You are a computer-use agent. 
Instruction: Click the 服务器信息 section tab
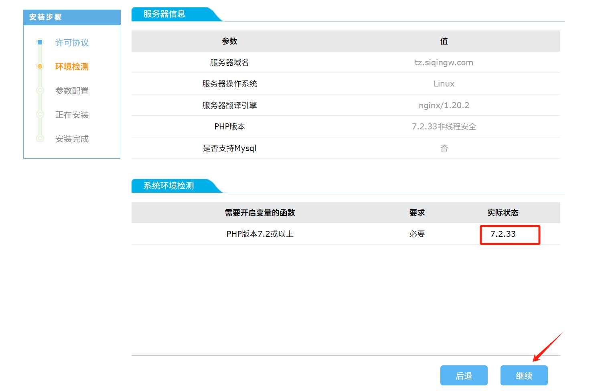(164, 14)
